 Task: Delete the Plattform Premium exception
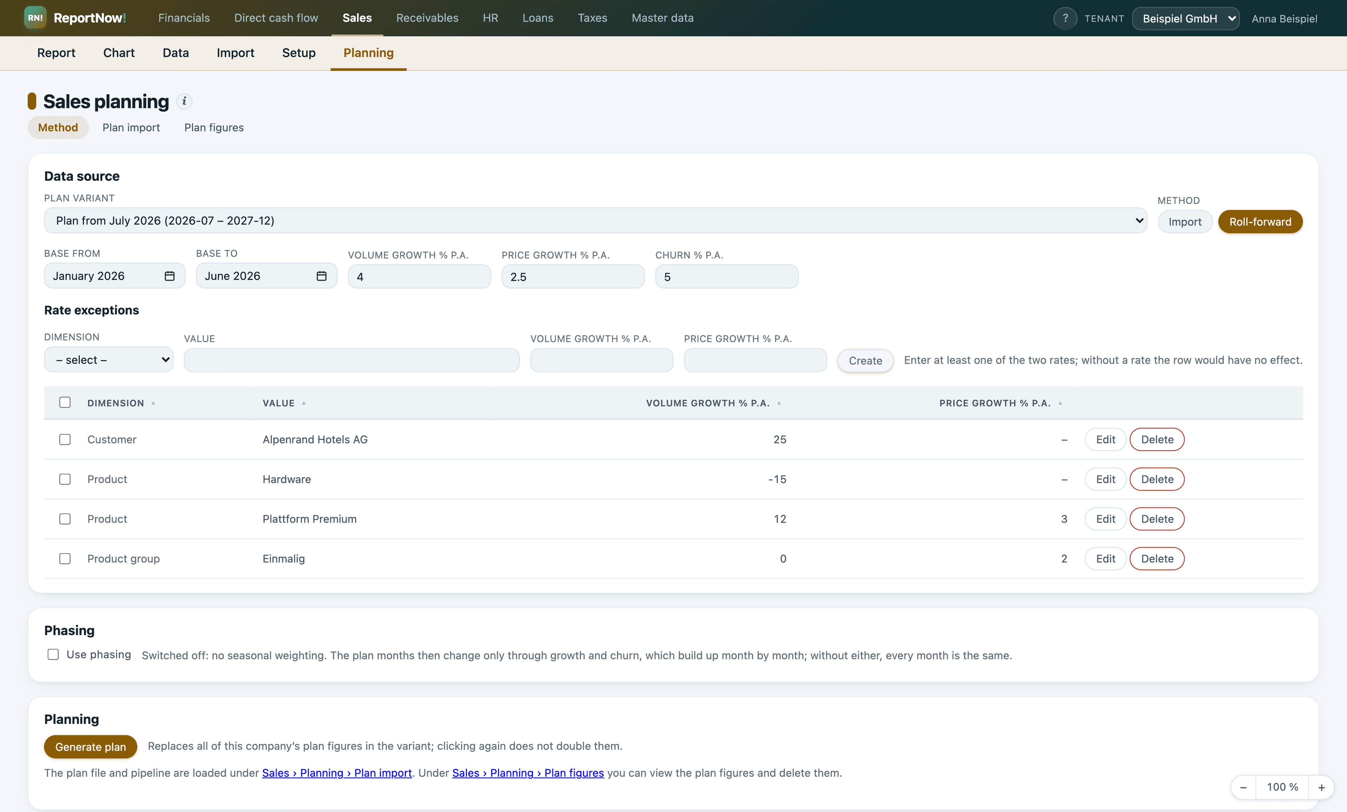[x=1157, y=519]
